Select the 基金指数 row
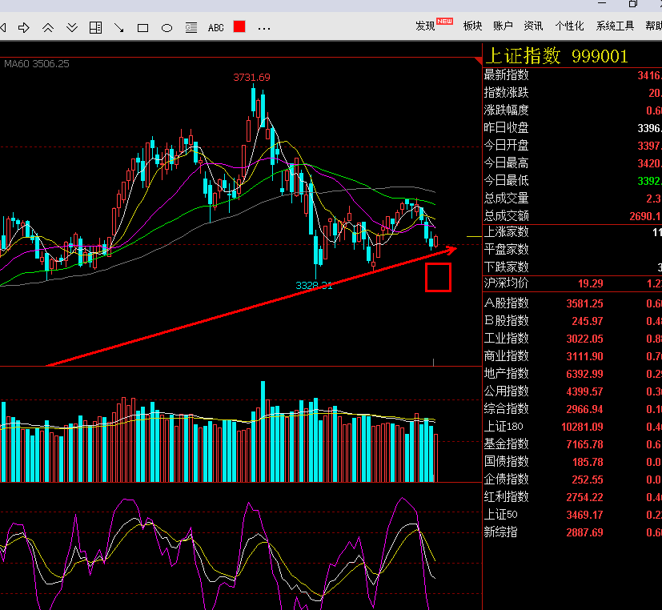 click(572, 444)
